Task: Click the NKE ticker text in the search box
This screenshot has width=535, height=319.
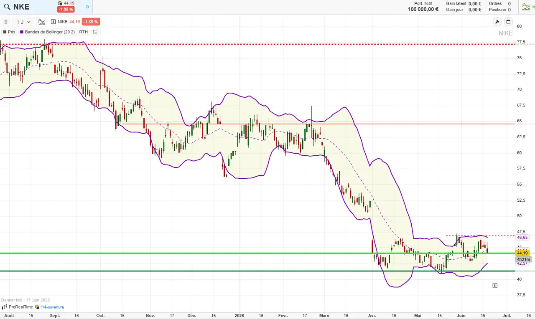Action: point(21,7)
